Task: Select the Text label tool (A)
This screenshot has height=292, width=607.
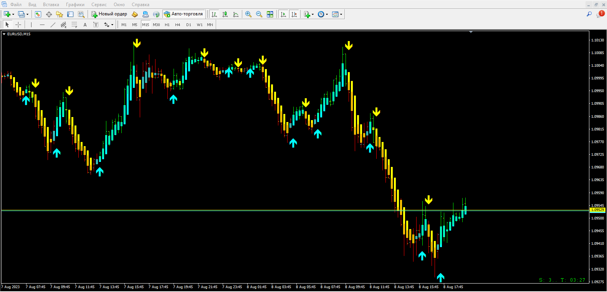Action: (x=85, y=25)
